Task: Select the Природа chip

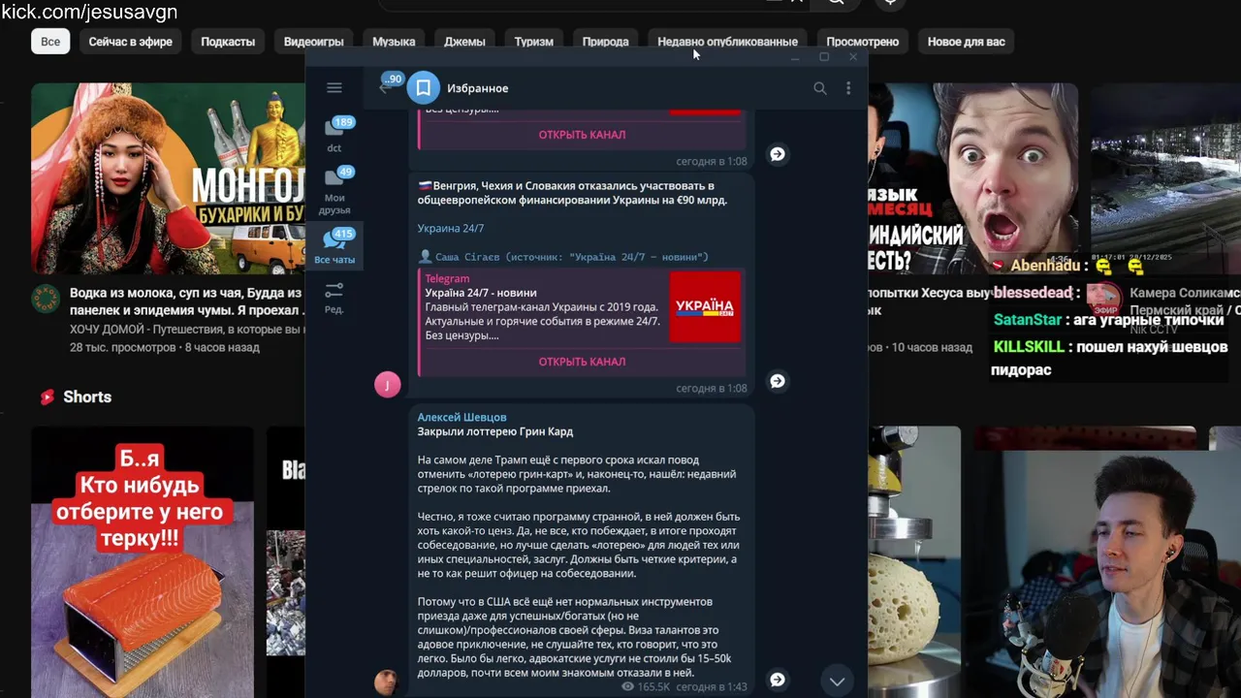Action: [605, 42]
